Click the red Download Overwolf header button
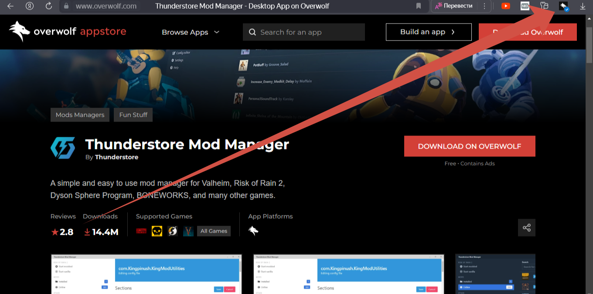 pos(528,32)
